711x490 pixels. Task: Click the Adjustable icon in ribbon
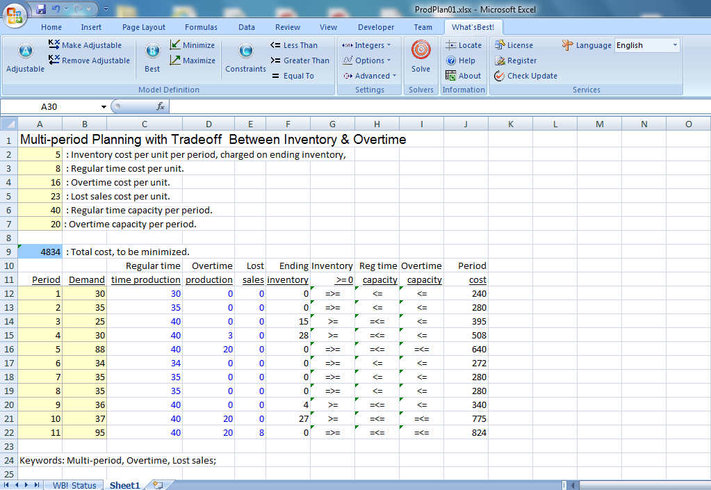click(x=25, y=52)
